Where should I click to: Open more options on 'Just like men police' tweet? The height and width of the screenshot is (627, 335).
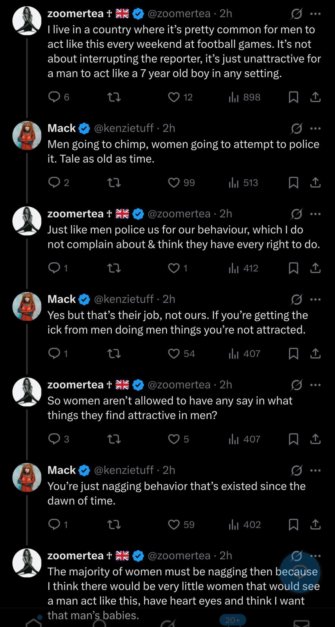pos(315,214)
